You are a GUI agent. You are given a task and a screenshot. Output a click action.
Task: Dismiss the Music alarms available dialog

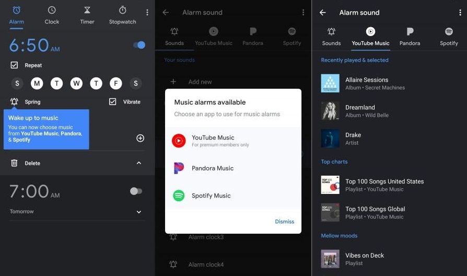[284, 222]
